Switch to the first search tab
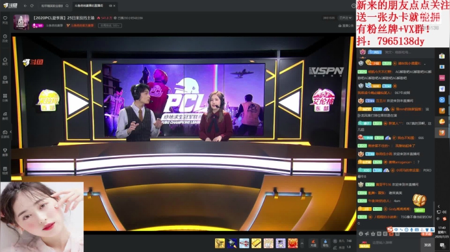Viewport: 450px width, 252px height. [x=53, y=6]
